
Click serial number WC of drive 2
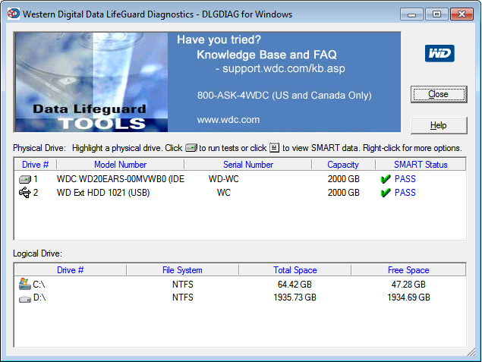pos(223,193)
